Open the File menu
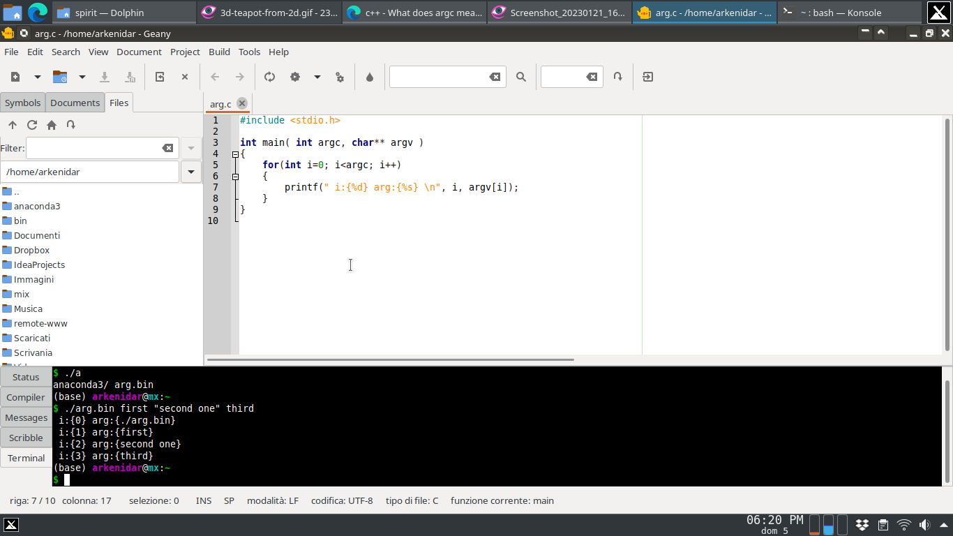Screen dimensions: 953x536 pyautogui.click(x=11, y=52)
